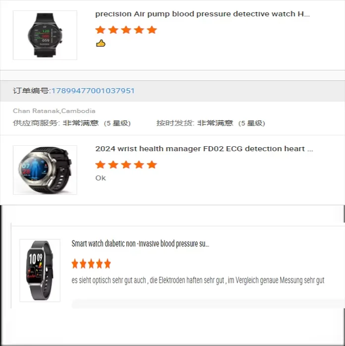Click third star of FD02 watch rating
Screen dimensions: 345x346
point(126,165)
